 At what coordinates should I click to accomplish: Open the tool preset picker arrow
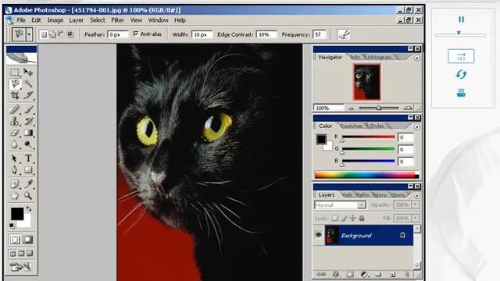click(x=29, y=34)
